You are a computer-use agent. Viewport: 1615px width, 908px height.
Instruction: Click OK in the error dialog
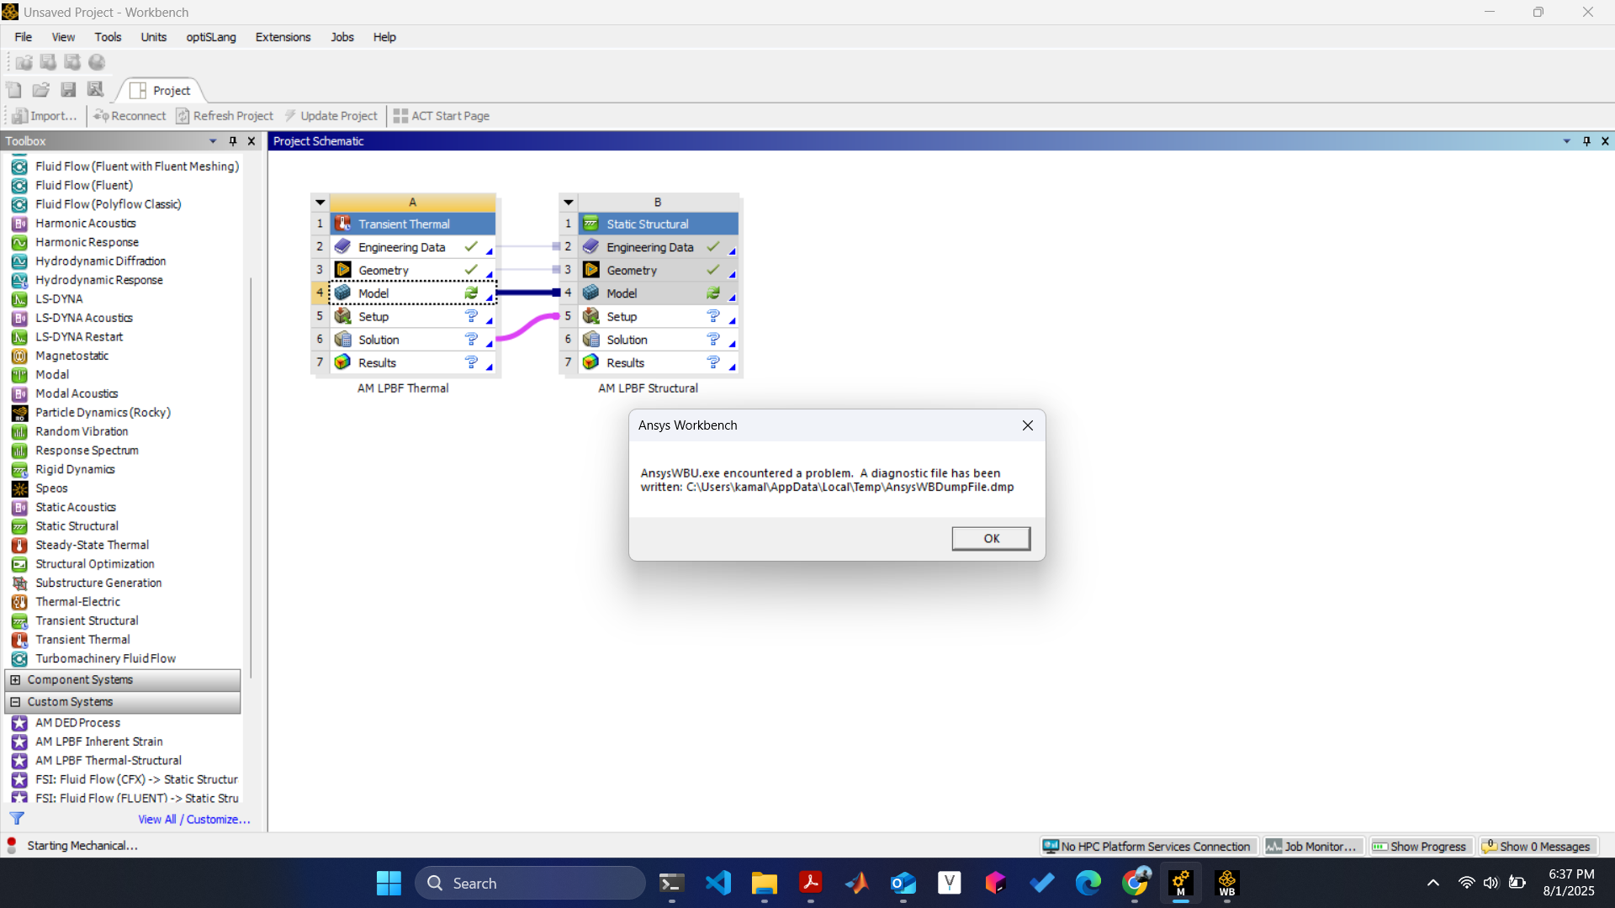point(991,538)
